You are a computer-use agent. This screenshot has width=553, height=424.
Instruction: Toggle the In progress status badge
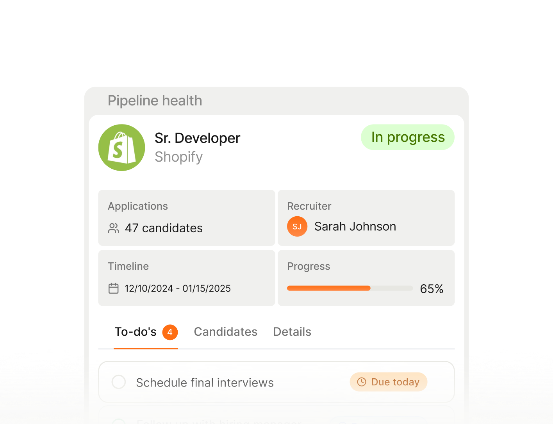pos(407,137)
